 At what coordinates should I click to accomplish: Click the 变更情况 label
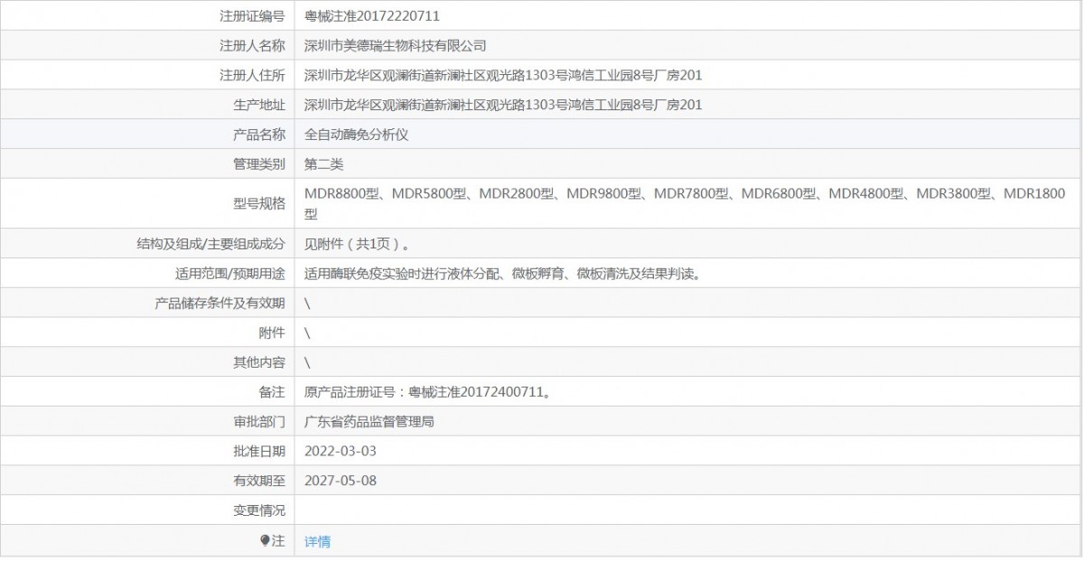click(259, 510)
